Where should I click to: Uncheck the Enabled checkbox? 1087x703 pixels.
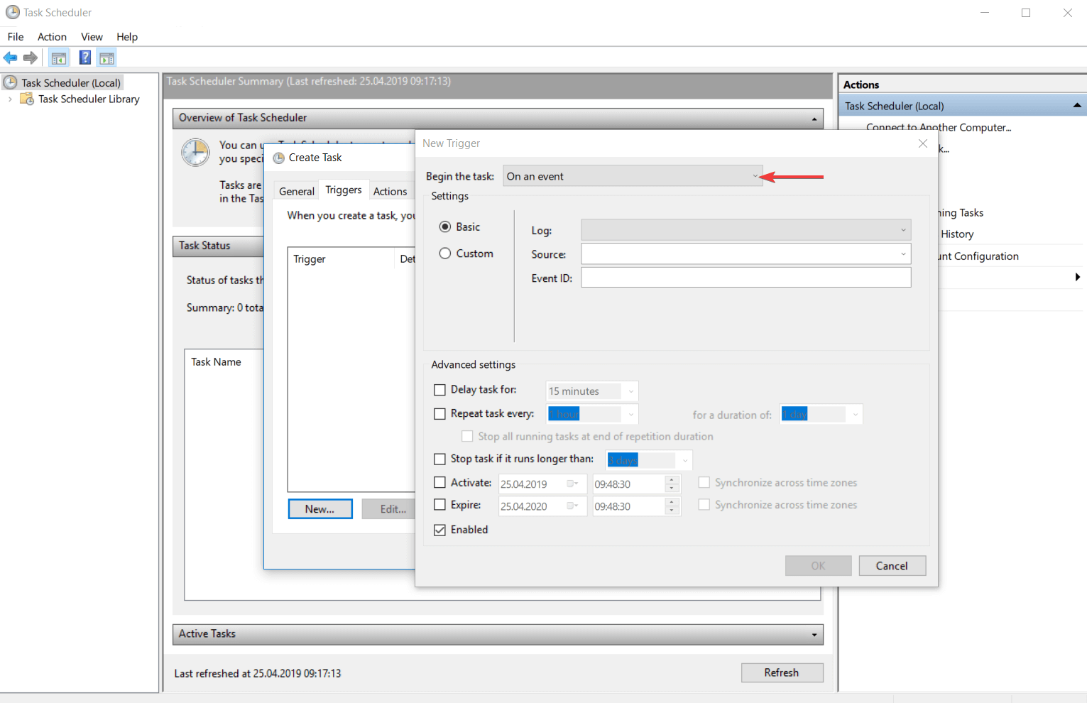(440, 530)
